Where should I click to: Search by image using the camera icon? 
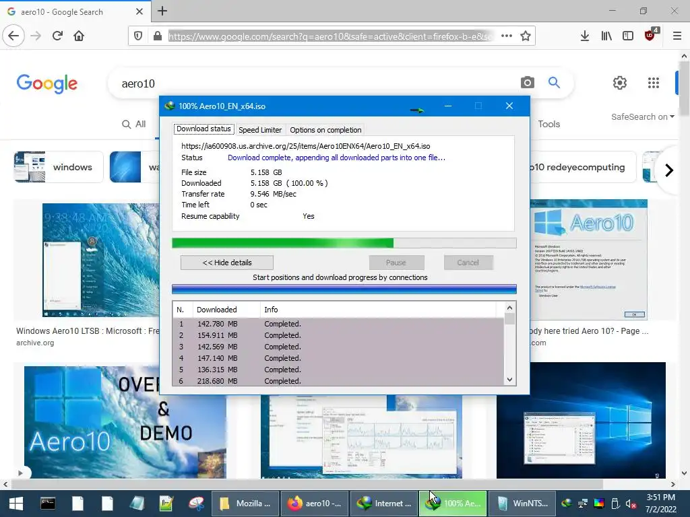pos(527,82)
